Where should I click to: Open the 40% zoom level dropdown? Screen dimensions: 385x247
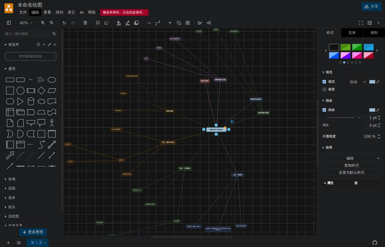[26, 23]
